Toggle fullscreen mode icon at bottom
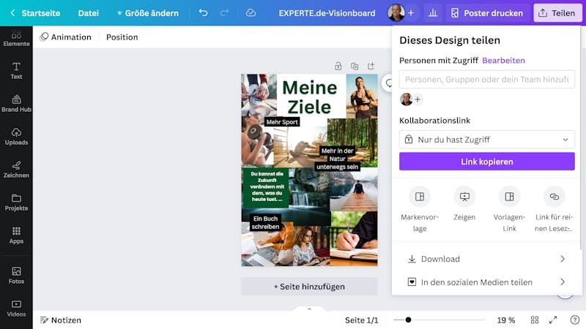 [553, 320]
